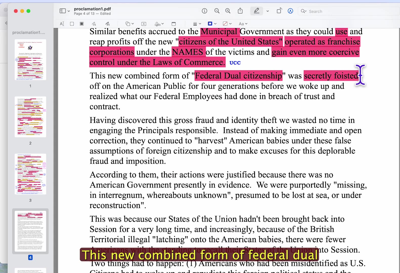
Task: Open the Shapes tool menu
Action: [x=129, y=24]
